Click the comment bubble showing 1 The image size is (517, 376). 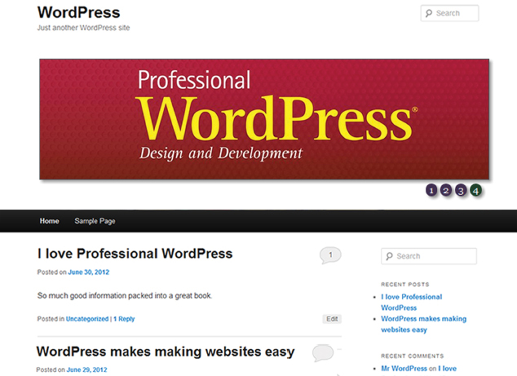coord(330,255)
